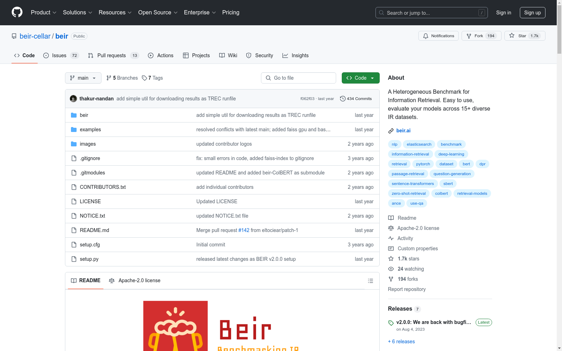The image size is (562, 351).
Task: Click the Notifications bell icon
Action: 426,36
